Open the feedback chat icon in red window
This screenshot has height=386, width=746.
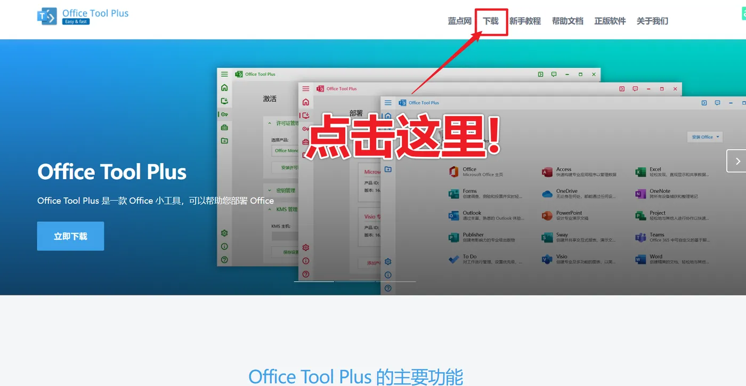[635, 89]
